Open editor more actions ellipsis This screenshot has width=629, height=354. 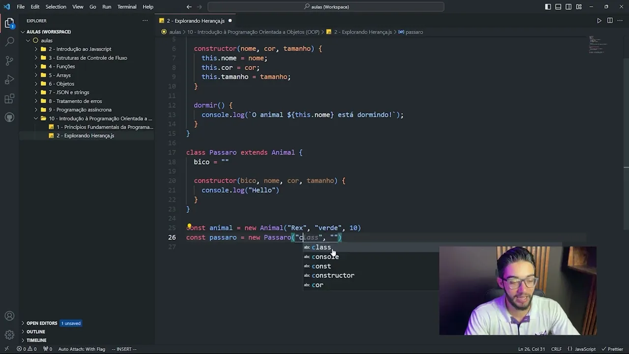click(620, 21)
